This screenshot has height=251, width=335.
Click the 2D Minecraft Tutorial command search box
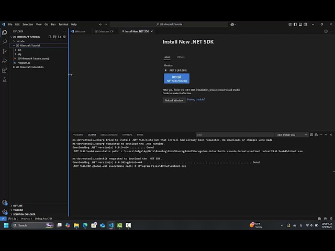169,25
